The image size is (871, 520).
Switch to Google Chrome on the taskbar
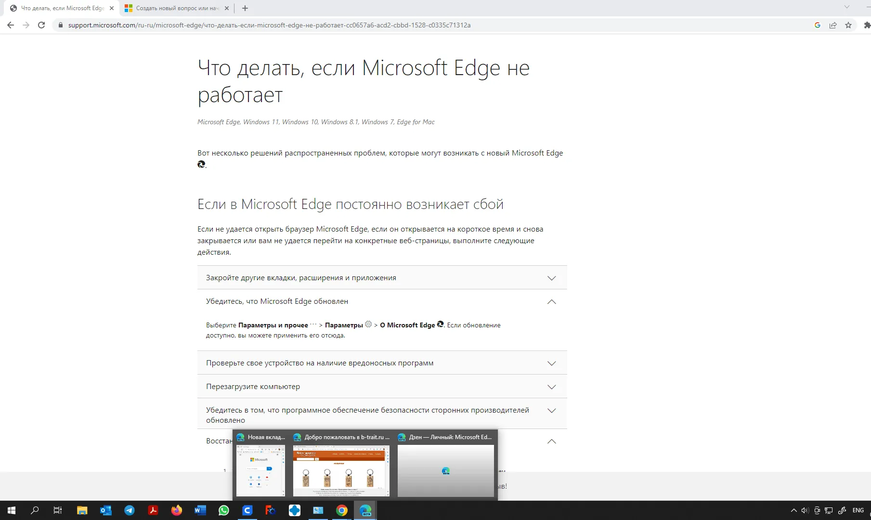[342, 510]
